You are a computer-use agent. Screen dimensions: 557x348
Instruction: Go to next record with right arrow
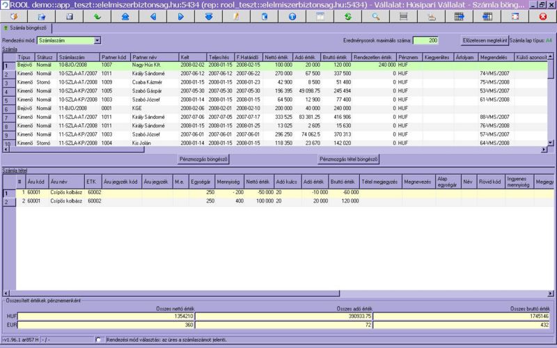click(180, 16)
